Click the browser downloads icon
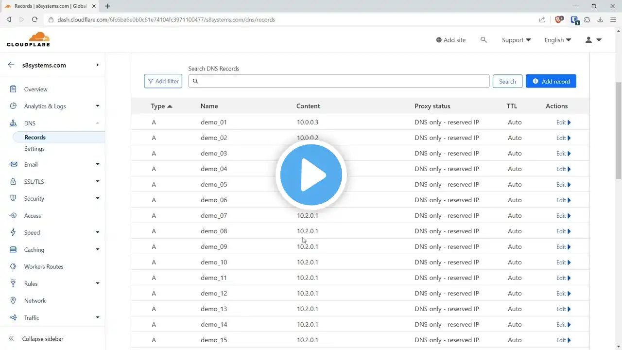Viewport: 622px width, 350px height. [x=600, y=19]
